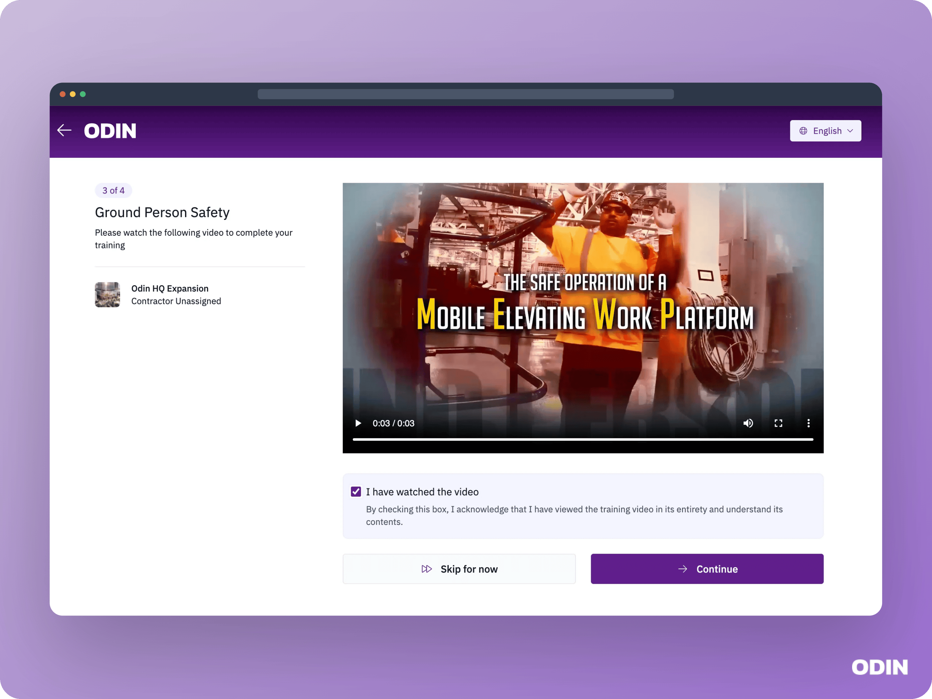Uncheck the 'I have watched the video' checkbox
Screen dimensions: 932x699
pos(356,492)
